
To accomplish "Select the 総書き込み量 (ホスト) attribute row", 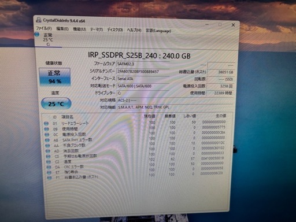I will point(135,176).
